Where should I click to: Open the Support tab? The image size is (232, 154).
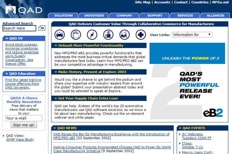[x=155, y=15]
